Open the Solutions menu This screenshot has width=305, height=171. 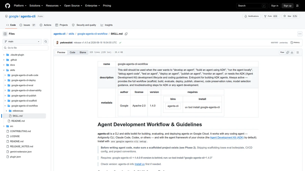point(36,6)
